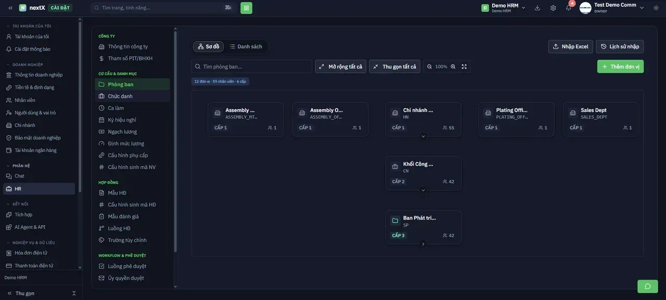
Task: View notifications via the bell icon
Action: (569, 8)
